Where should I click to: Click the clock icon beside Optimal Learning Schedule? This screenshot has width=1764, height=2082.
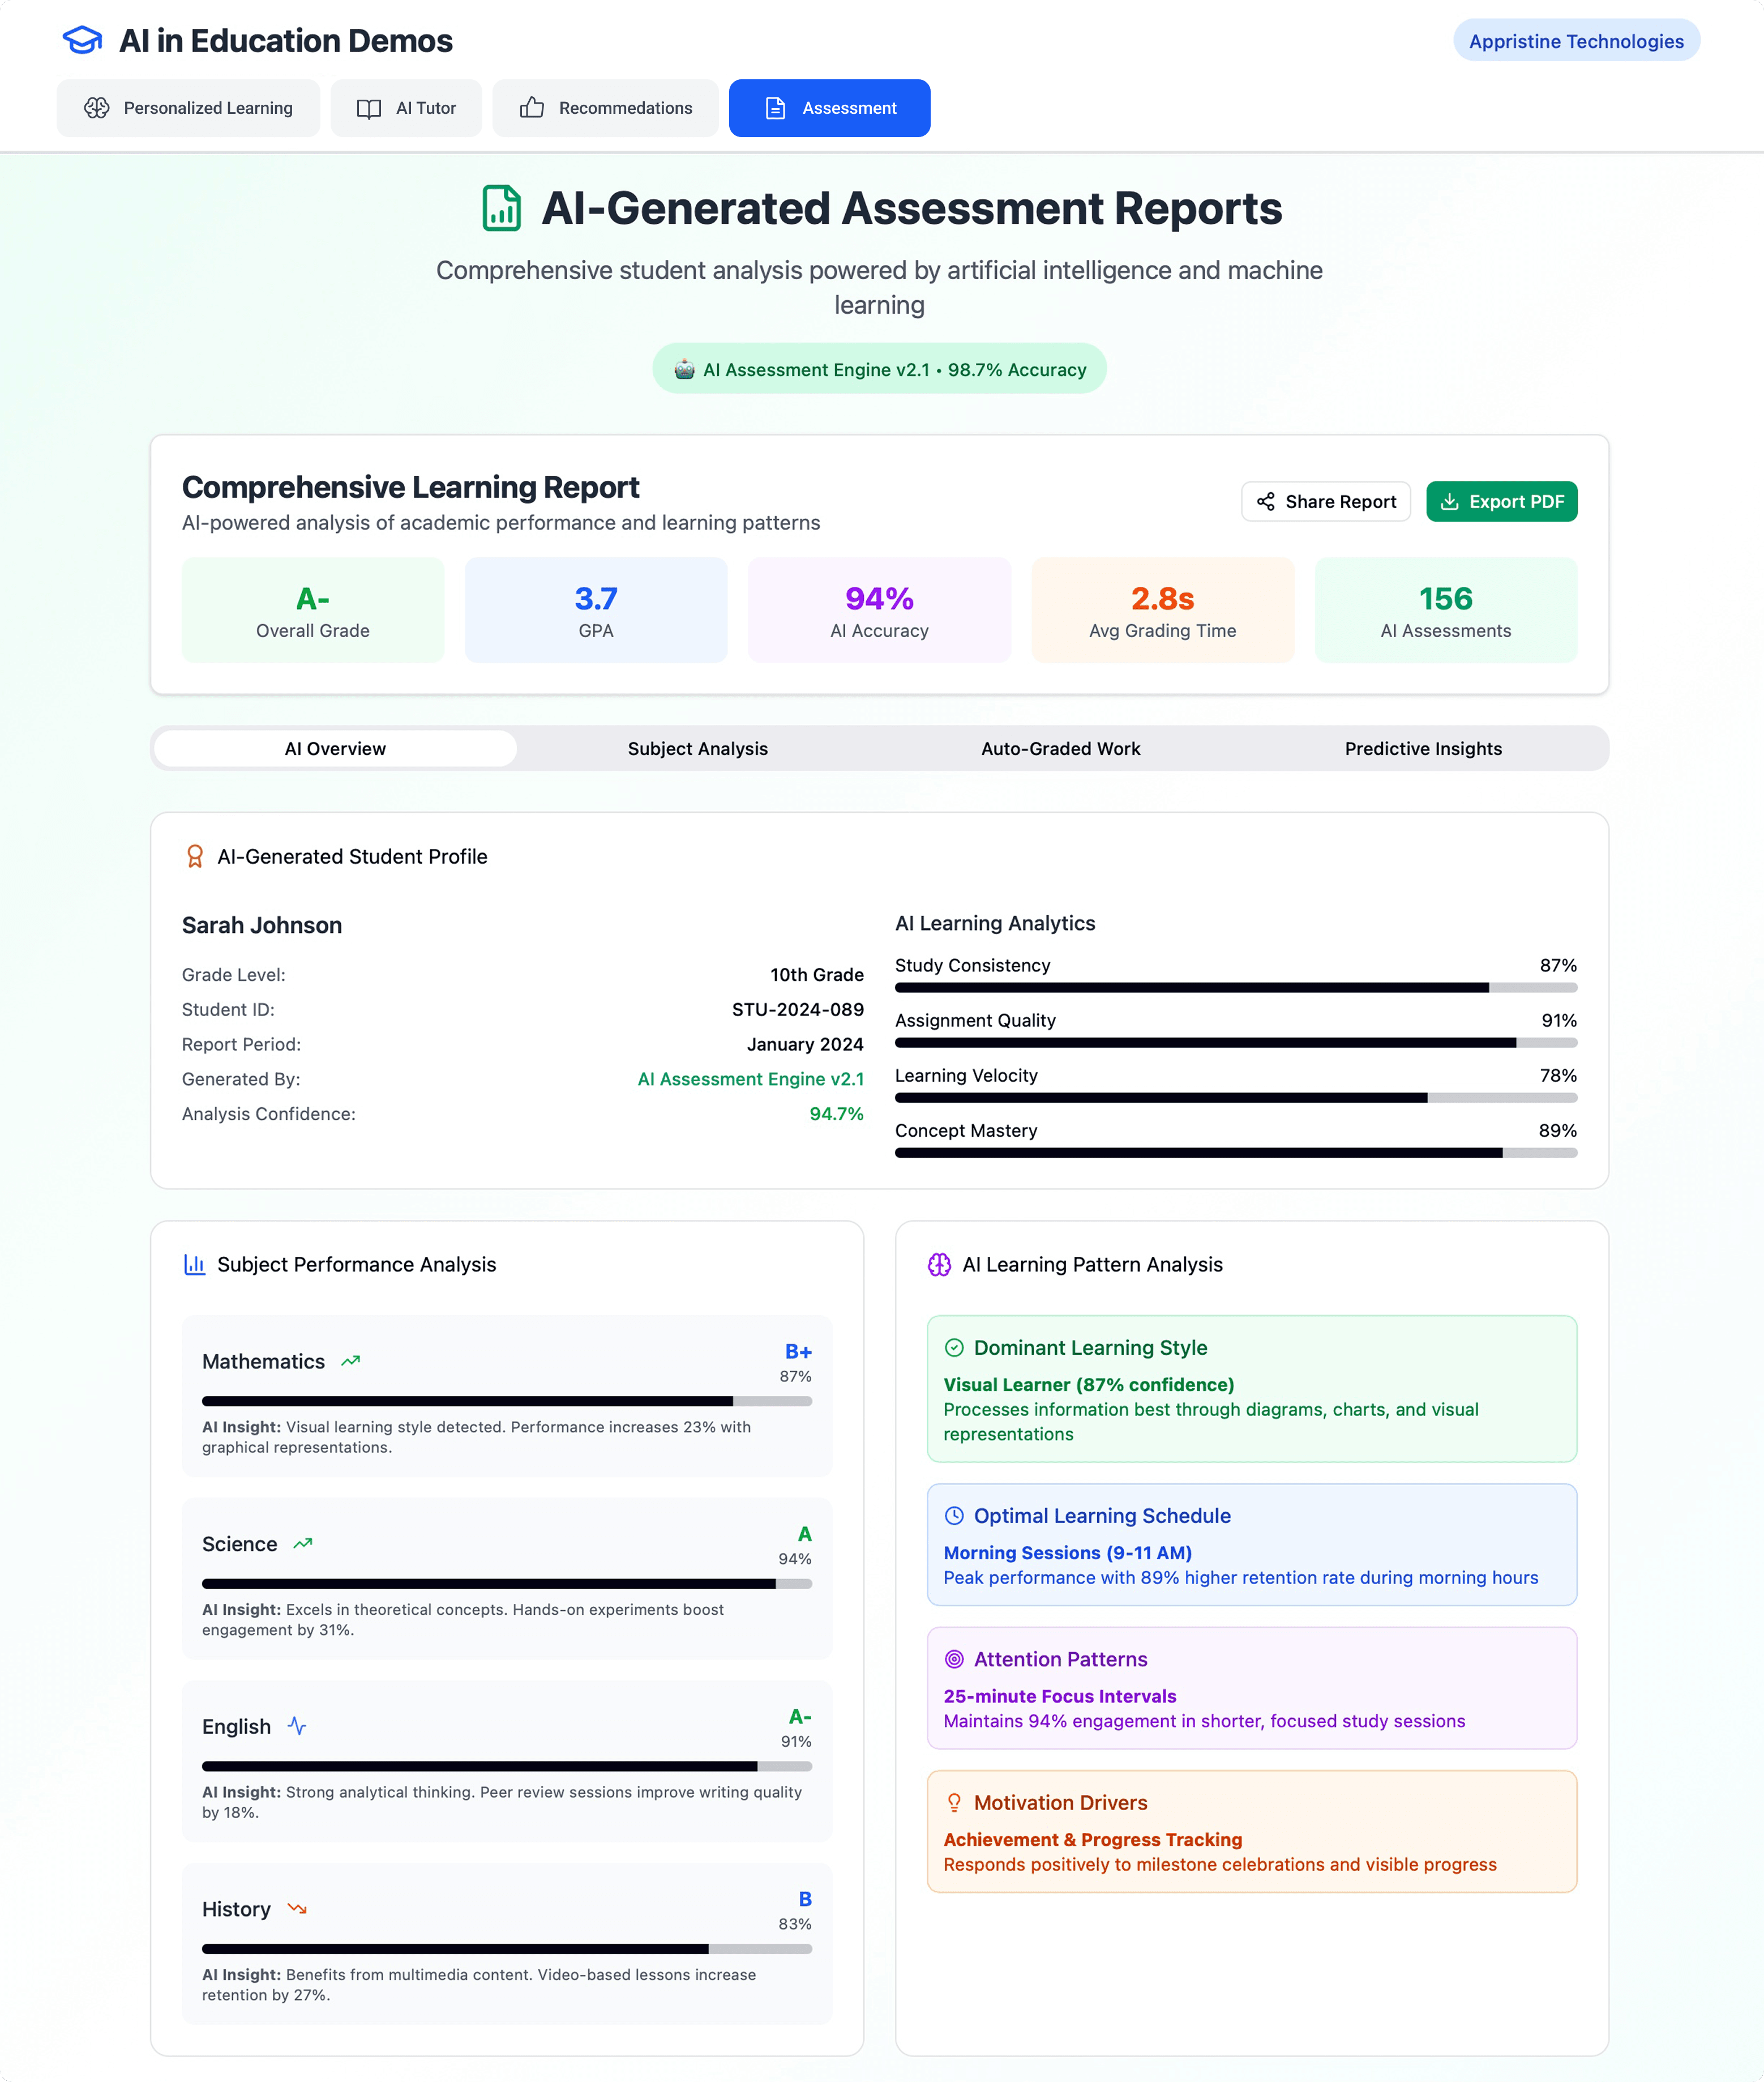point(954,1516)
